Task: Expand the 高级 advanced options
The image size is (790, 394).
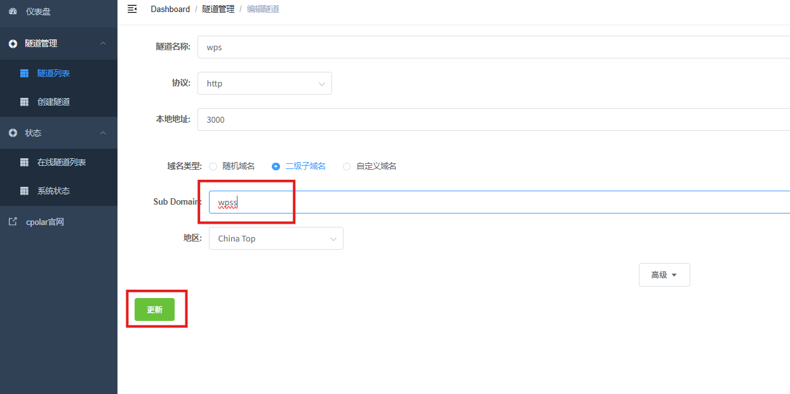Action: click(664, 275)
